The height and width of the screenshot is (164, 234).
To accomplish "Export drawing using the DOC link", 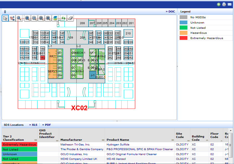I will point(170,12).
